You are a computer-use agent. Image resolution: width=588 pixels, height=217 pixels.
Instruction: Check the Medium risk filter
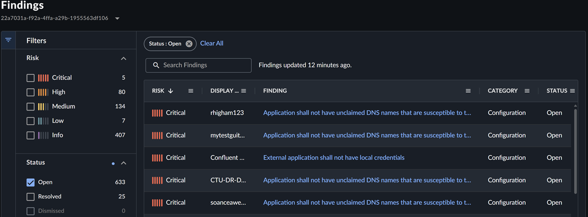click(x=30, y=106)
